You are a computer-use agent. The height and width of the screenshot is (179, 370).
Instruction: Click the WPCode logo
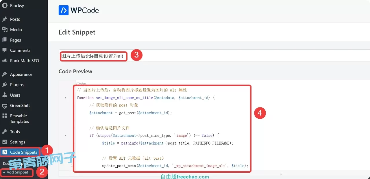click(x=79, y=10)
